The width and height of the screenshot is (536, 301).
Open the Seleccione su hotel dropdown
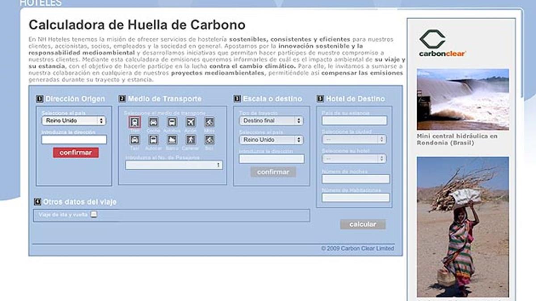click(354, 159)
